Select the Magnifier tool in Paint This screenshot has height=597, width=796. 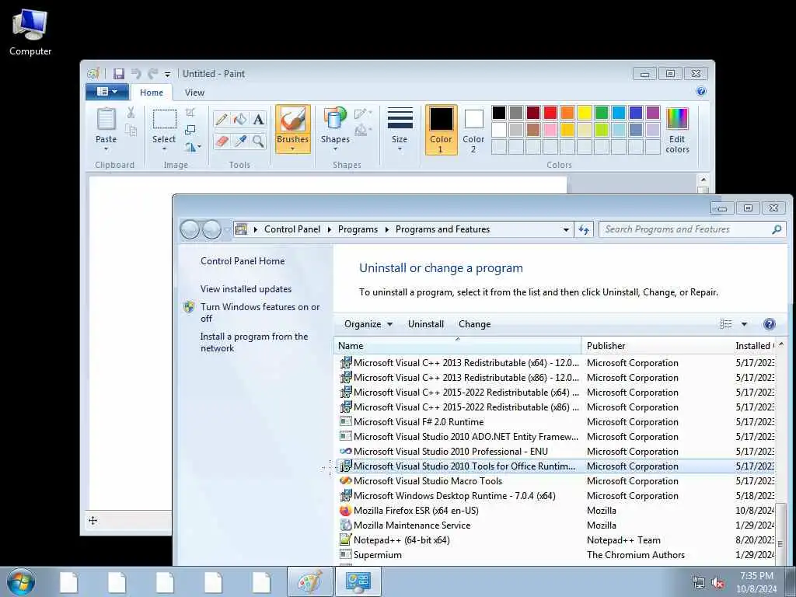point(258,141)
